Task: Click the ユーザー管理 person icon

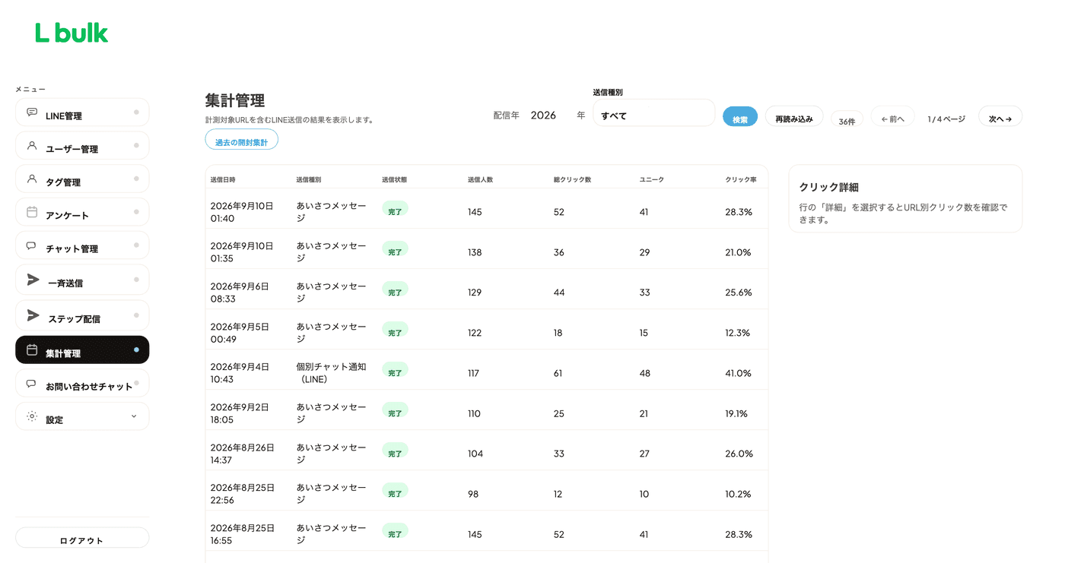Action: [x=32, y=145]
